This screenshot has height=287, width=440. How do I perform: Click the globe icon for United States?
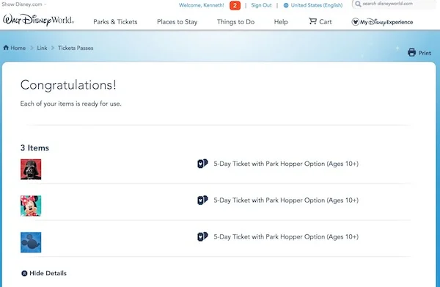coord(286,5)
